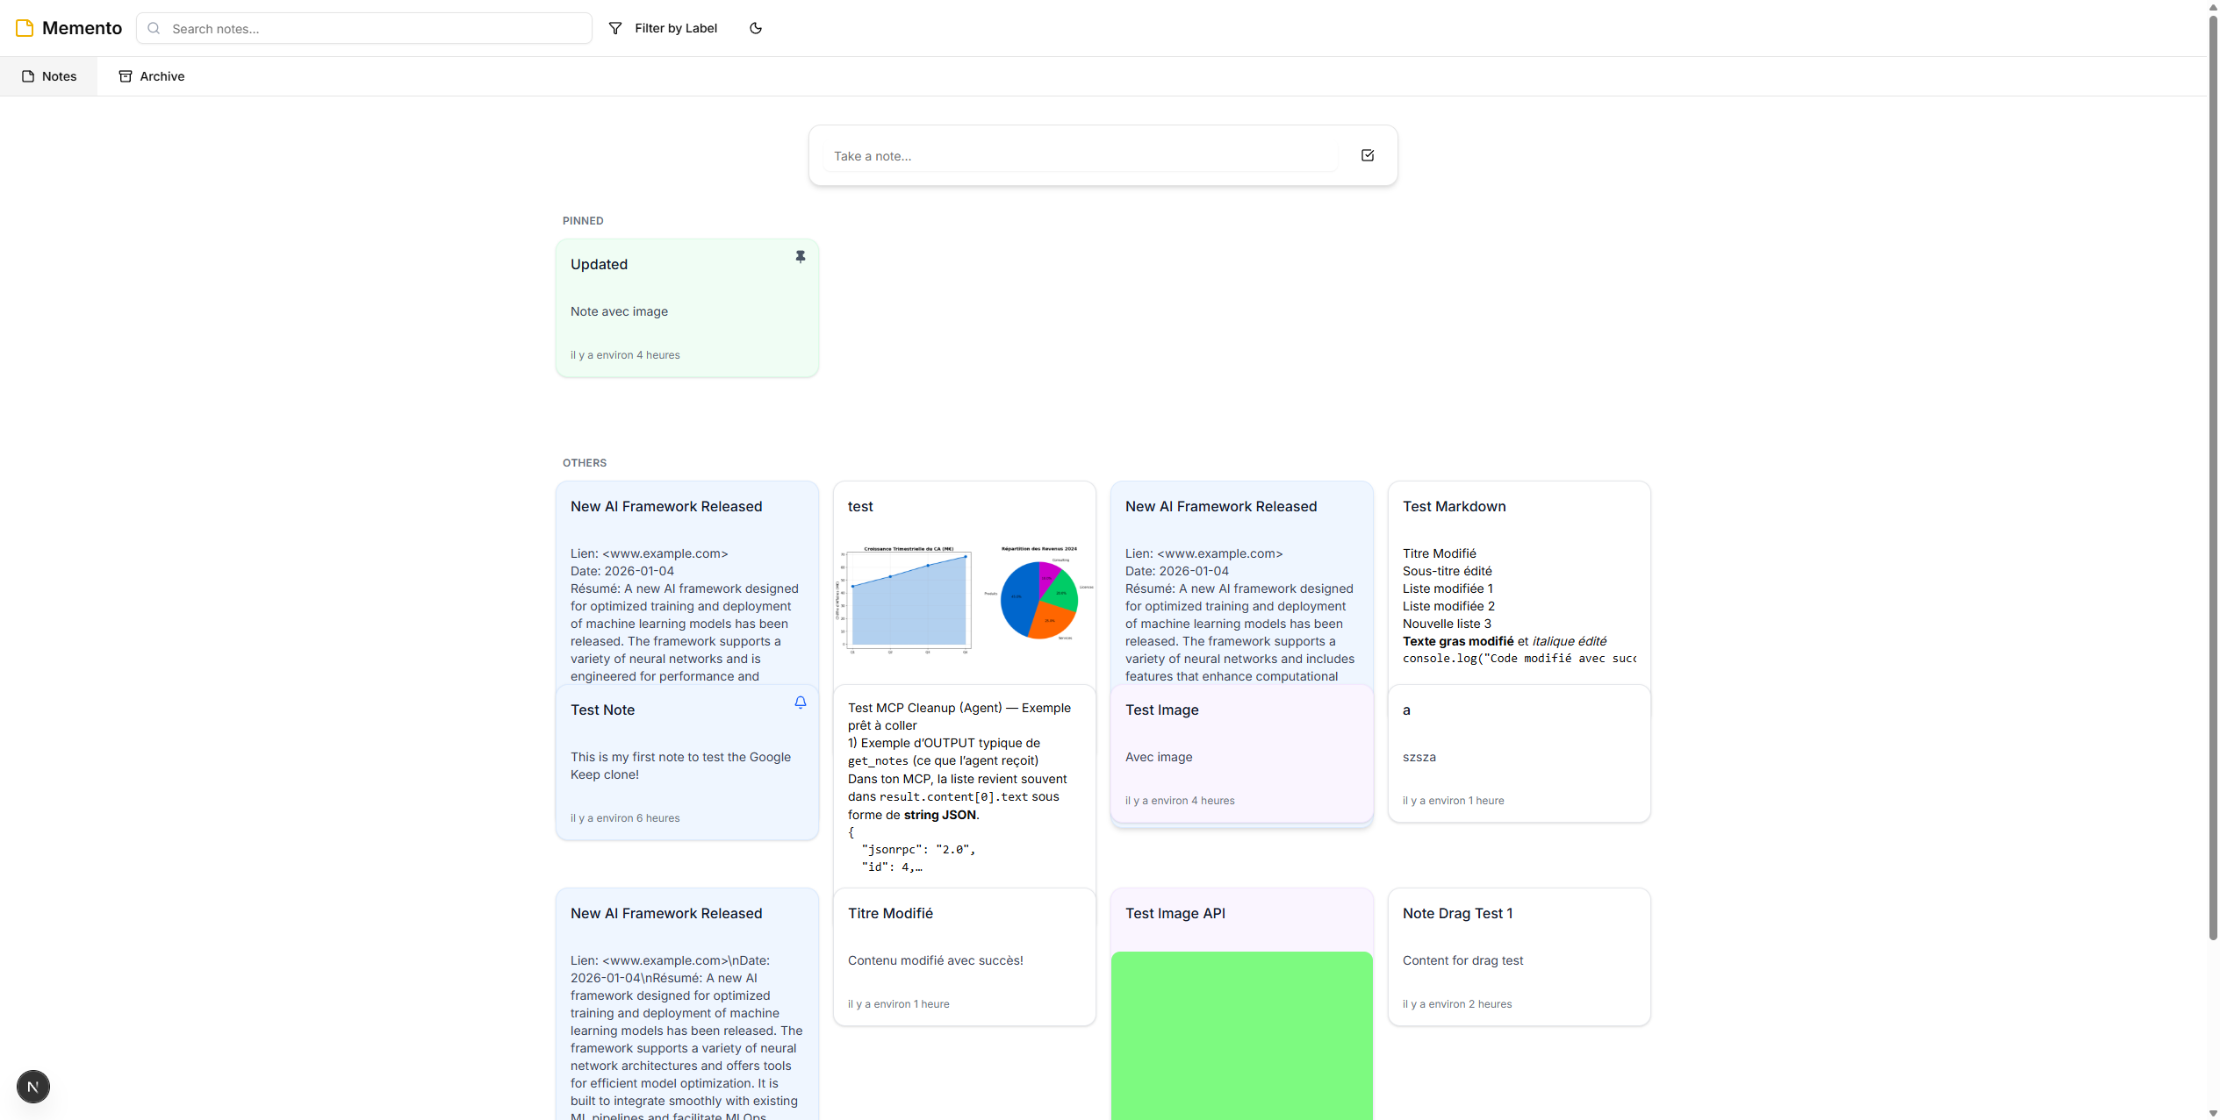
Task: Click the page vertical scrollbar
Action: [2212, 474]
